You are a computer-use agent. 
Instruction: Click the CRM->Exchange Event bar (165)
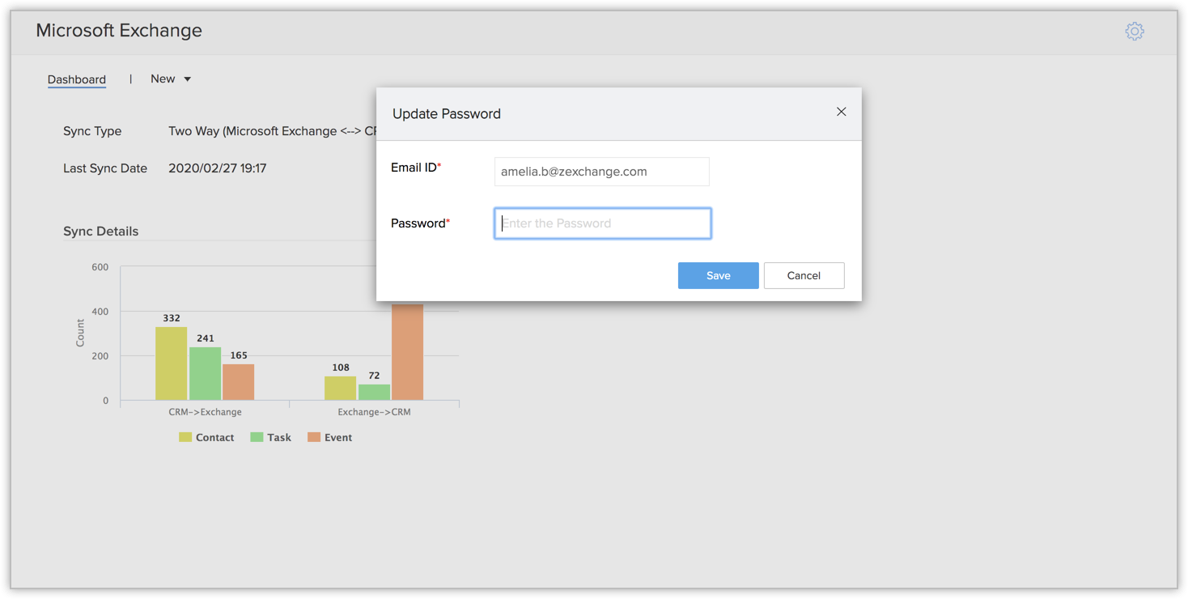pos(239,382)
